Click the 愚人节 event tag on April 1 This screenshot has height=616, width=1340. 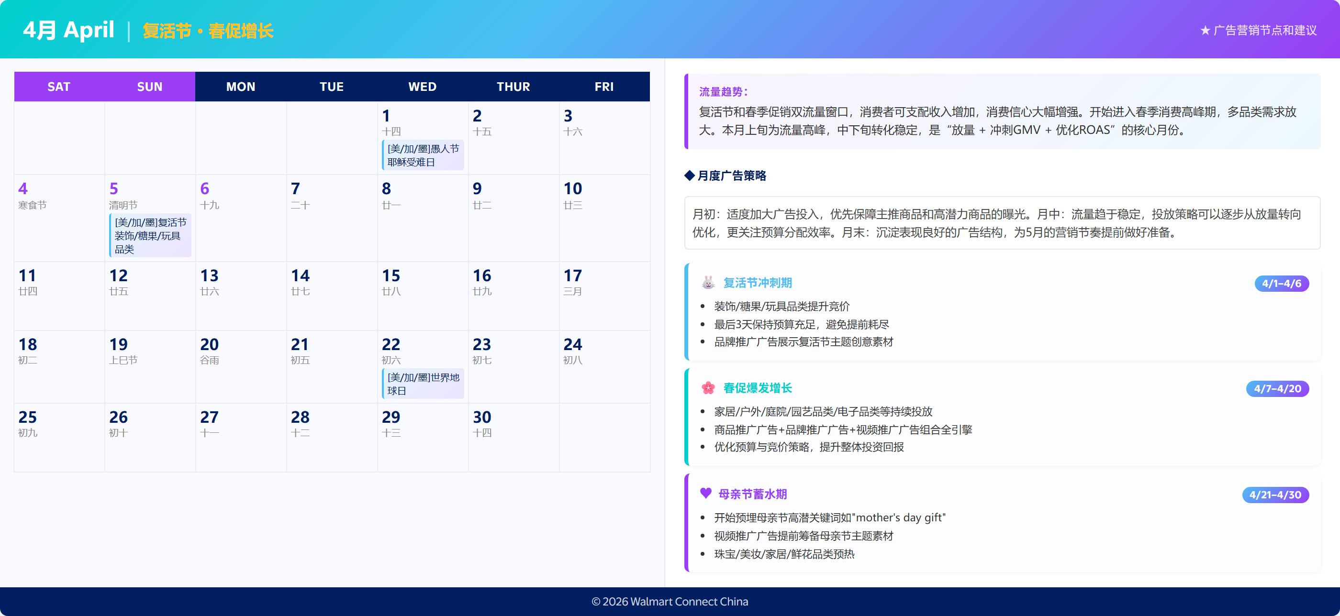point(423,154)
